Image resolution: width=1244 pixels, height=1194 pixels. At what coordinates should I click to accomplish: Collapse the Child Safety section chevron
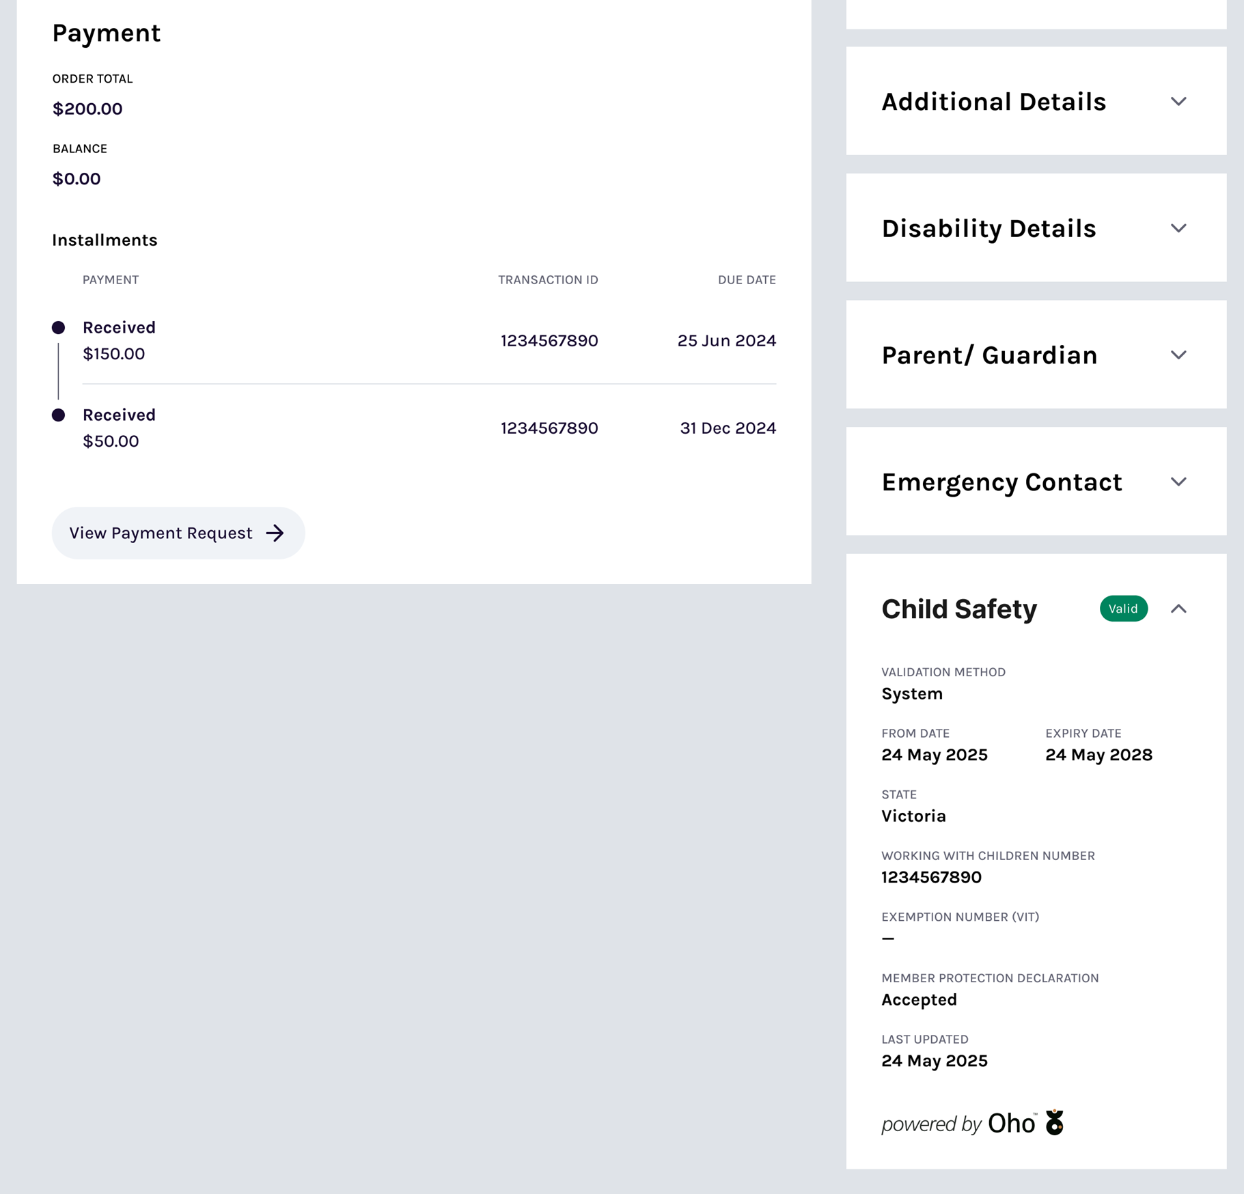pos(1178,609)
